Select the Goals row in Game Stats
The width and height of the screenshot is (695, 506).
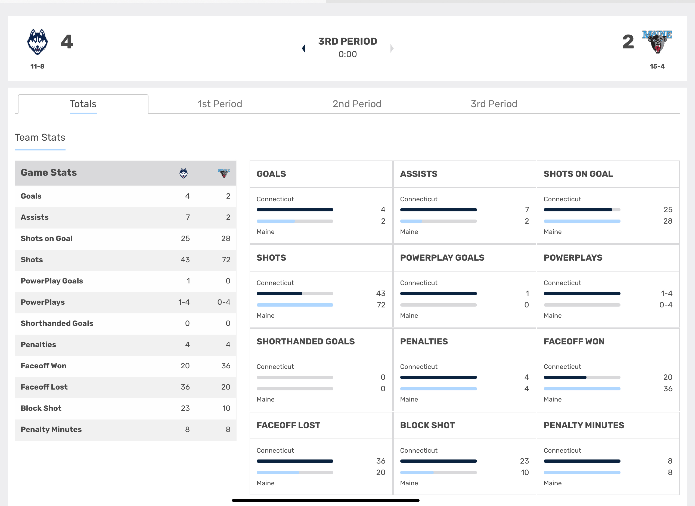point(126,196)
